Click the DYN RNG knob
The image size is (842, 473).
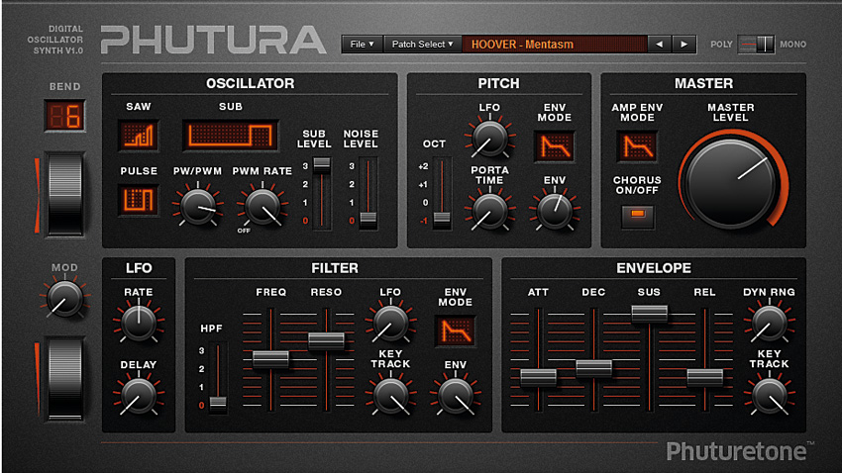coord(769,323)
